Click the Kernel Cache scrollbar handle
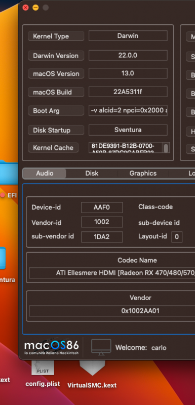This screenshot has width=195, height=405. tap(166, 148)
